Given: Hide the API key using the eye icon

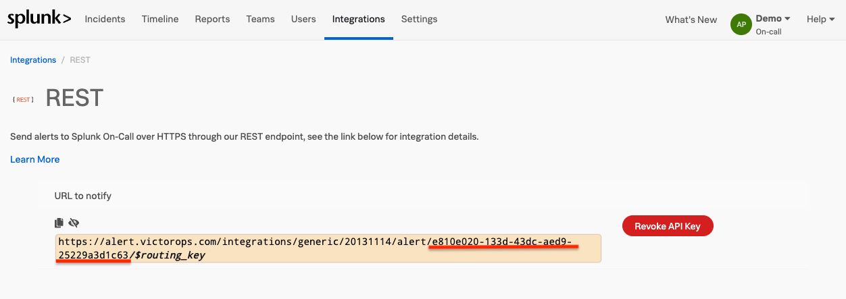Looking at the screenshot, I should click(x=74, y=223).
